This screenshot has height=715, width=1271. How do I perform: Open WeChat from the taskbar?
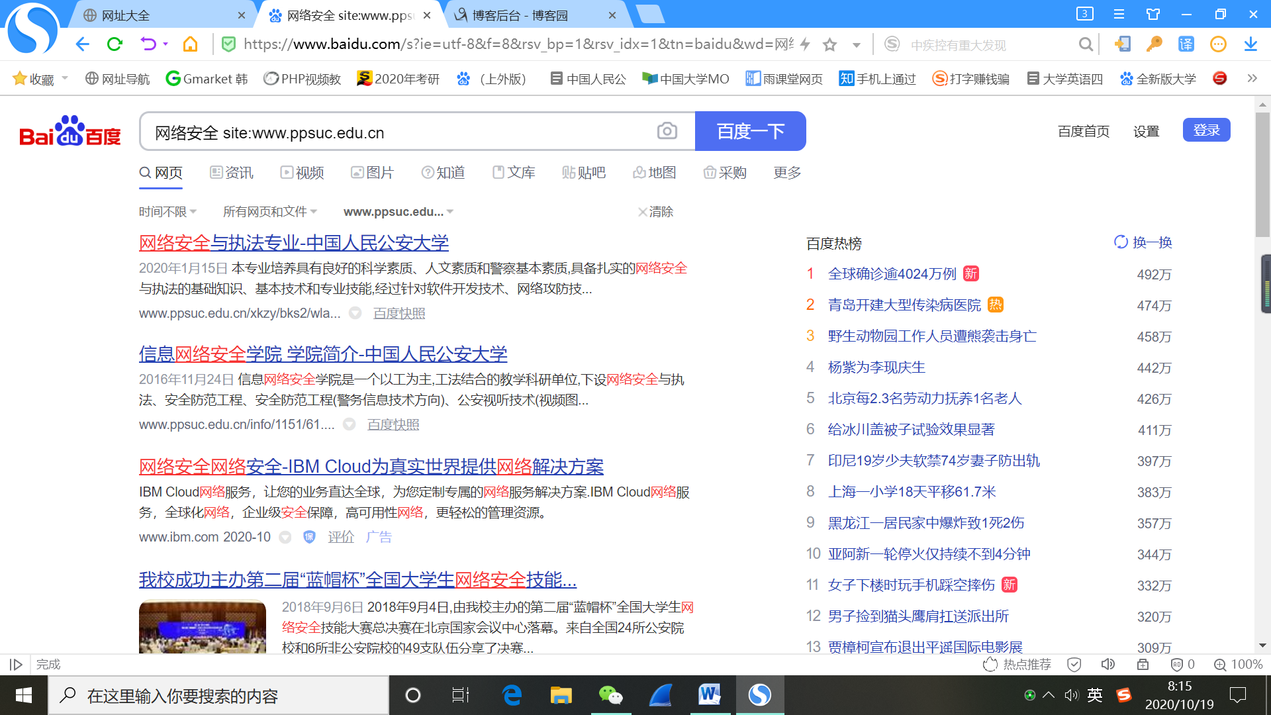coord(610,695)
